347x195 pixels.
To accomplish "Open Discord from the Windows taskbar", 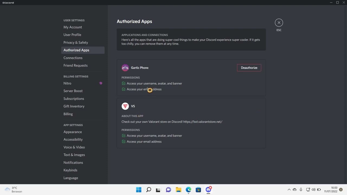I will click(x=208, y=190).
